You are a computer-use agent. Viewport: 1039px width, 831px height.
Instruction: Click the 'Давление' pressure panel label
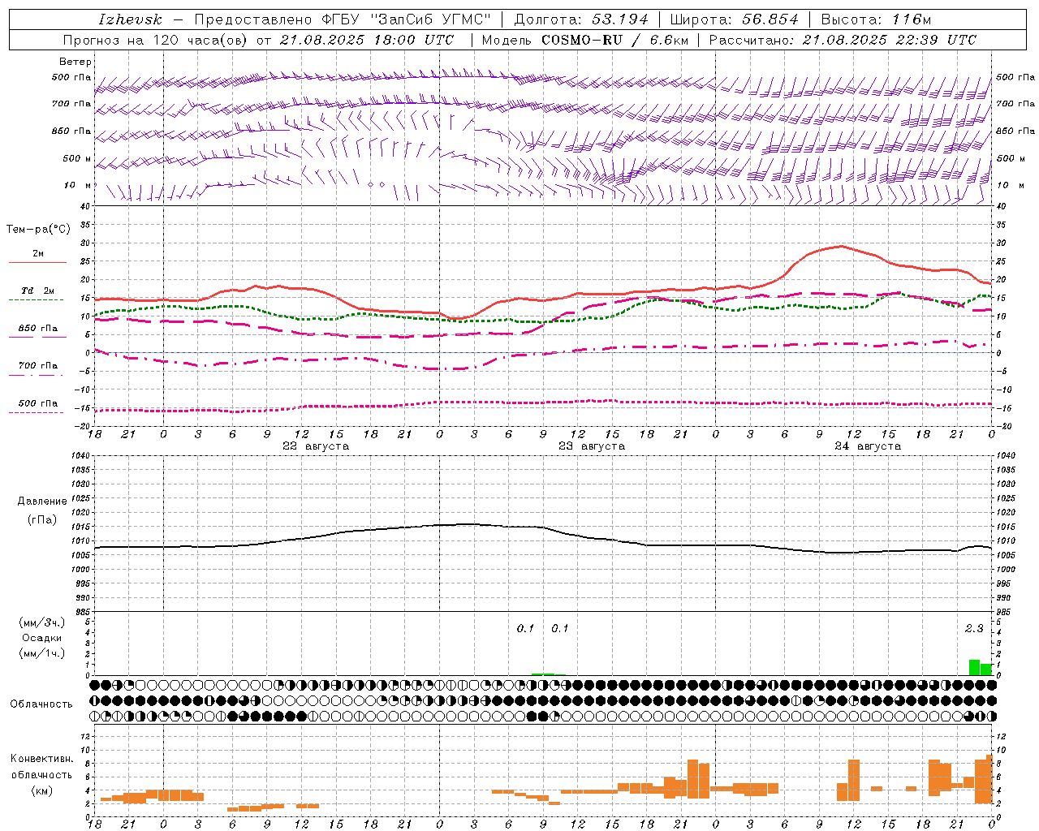tap(42, 502)
